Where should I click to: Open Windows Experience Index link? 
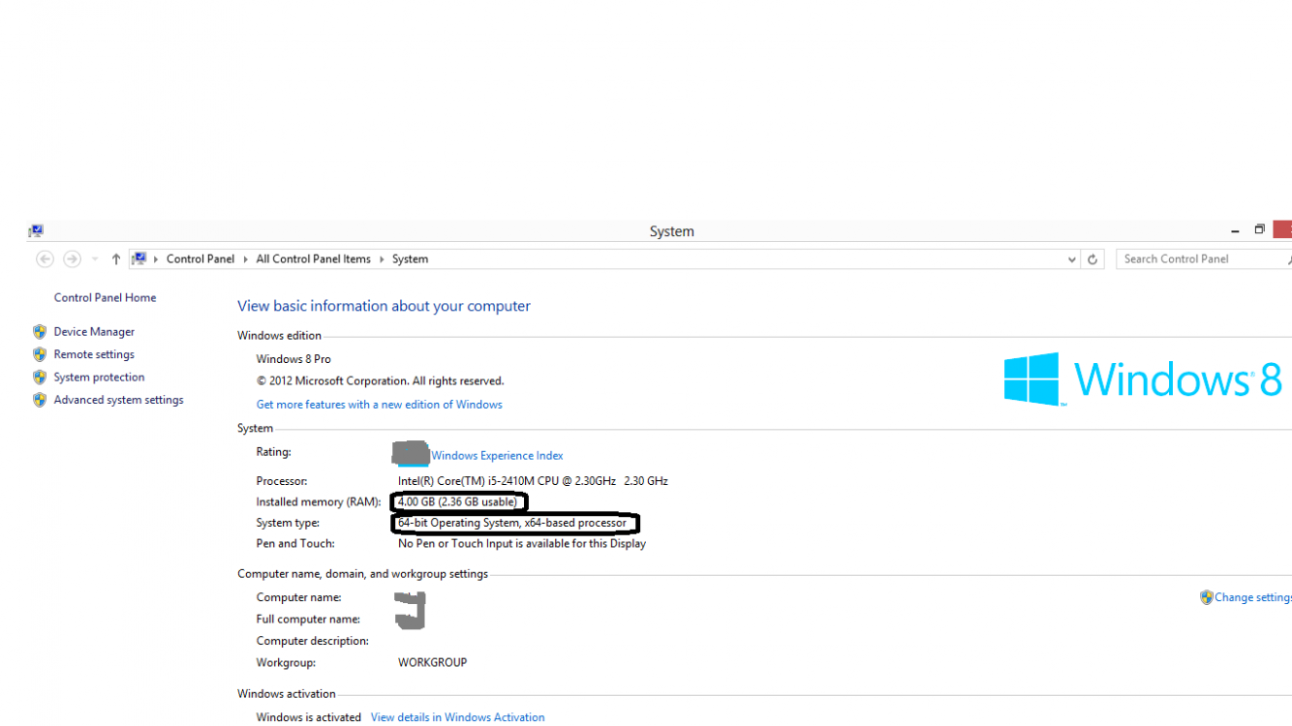pyautogui.click(x=497, y=456)
